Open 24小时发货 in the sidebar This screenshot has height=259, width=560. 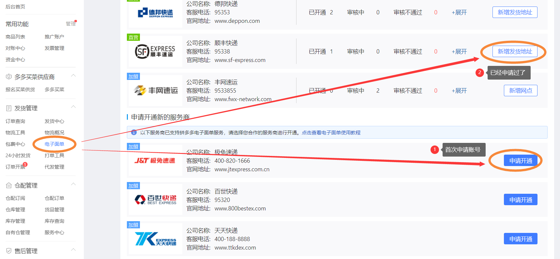[18, 156]
